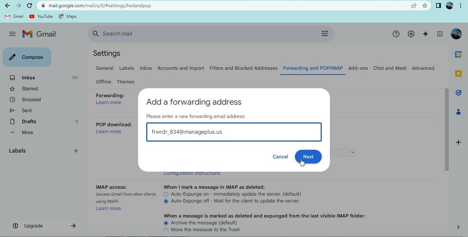Select Archive the message radio option
This screenshot has width=468, height=237.
point(166,223)
